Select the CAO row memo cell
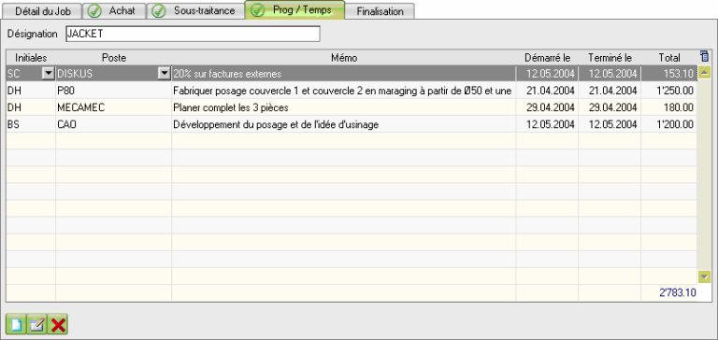This screenshot has height=340, width=718. click(x=343, y=124)
